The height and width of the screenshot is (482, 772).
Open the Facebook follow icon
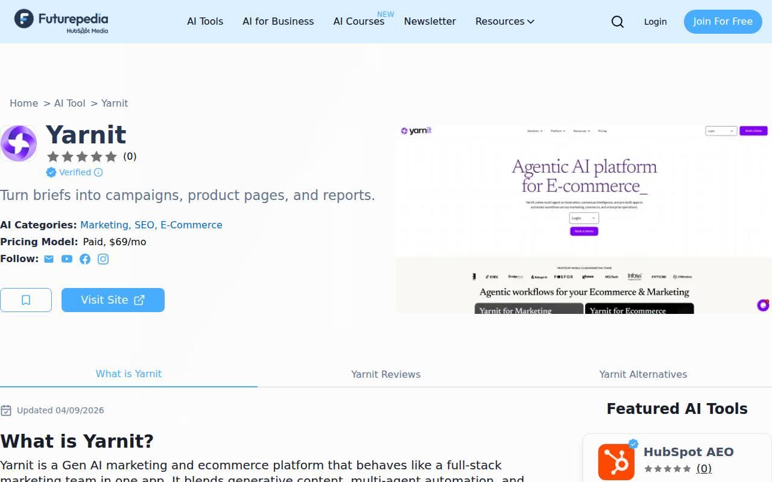[85, 259]
